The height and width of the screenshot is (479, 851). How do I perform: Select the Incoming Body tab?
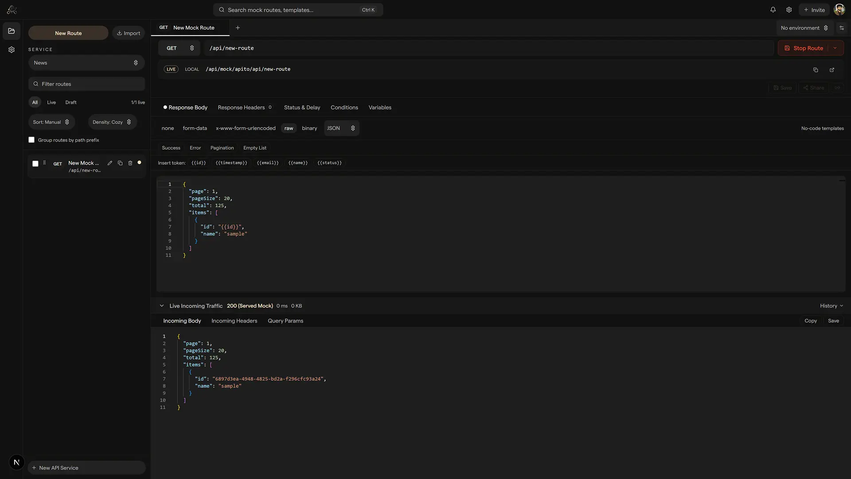pos(182,321)
